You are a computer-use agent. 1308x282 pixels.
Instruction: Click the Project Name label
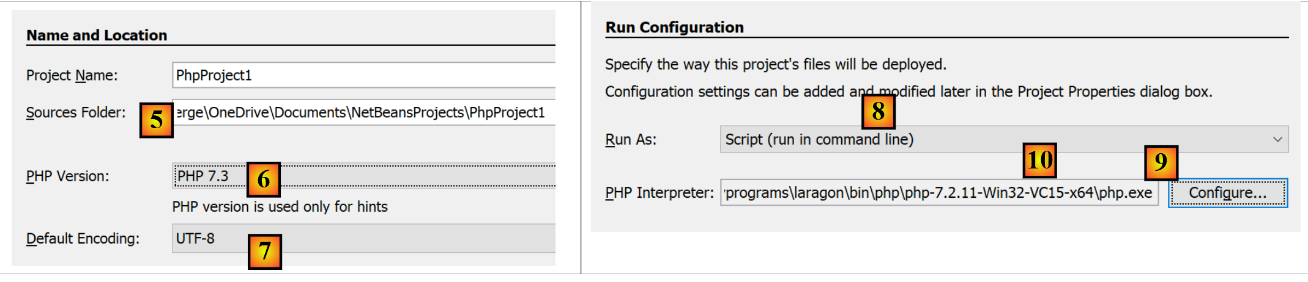[x=72, y=75]
